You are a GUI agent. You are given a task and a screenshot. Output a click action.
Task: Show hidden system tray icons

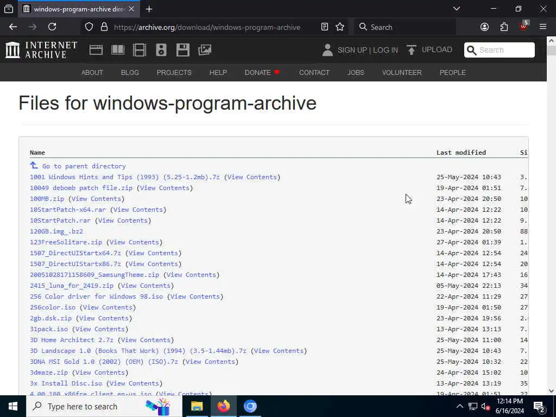tap(459, 406)
